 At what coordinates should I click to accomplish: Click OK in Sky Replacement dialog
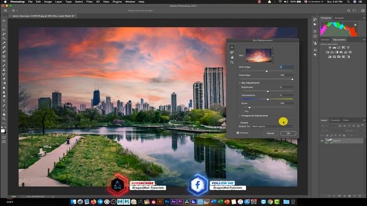click(288, 133)
